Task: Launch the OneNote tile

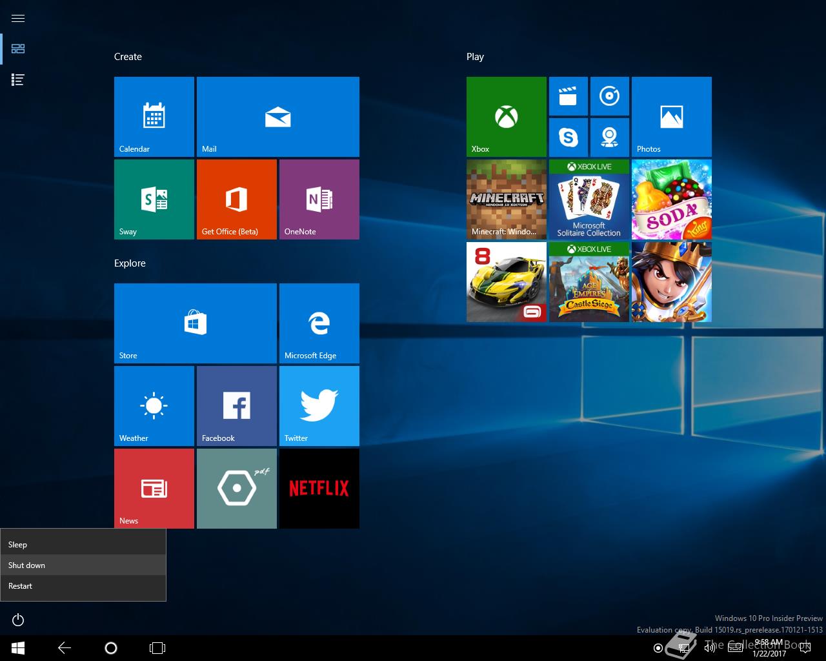Action: click(319, 199)
